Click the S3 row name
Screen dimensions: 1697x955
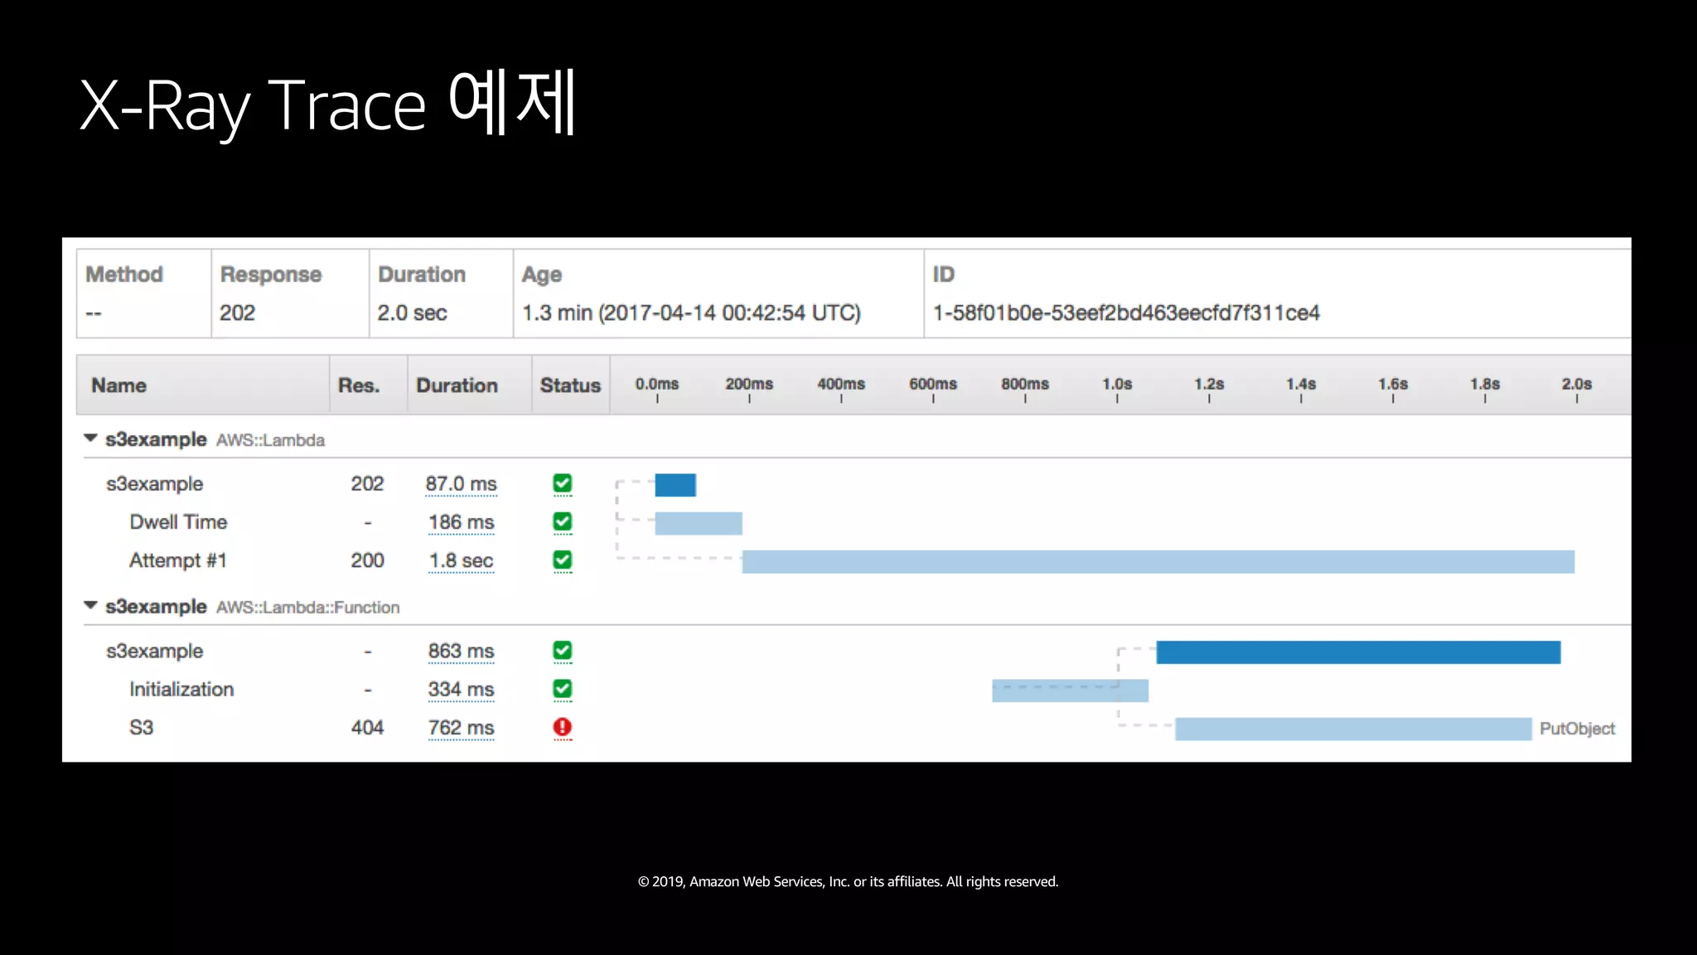pos(142,728)
